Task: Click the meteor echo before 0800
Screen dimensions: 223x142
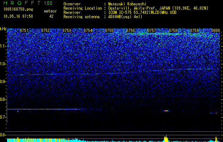Action: pos(214,113)
